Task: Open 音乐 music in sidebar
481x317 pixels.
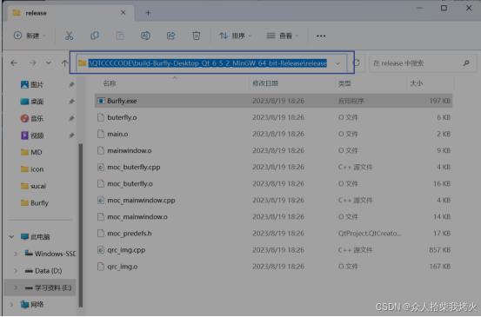Action: tap(32, 118)
